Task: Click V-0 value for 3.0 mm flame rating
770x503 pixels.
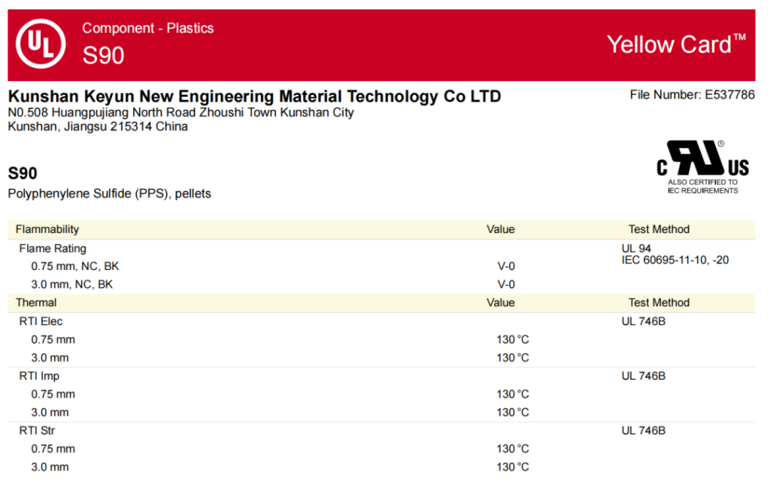Action: (506, 284)
